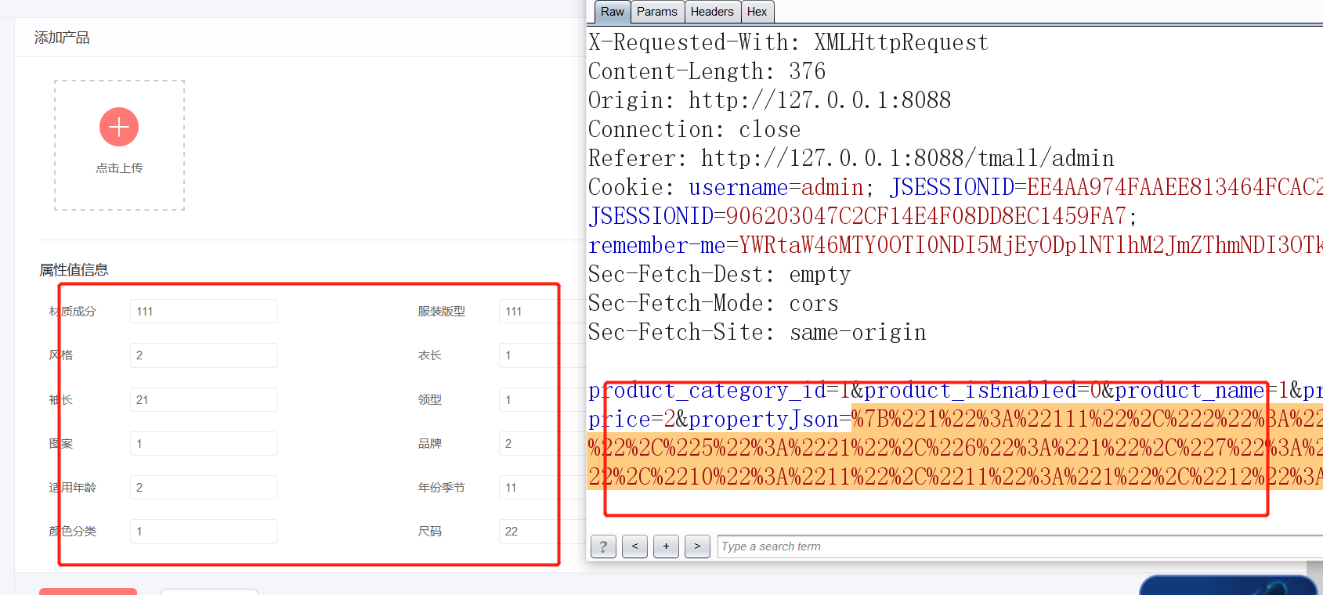This screenshot has width=1323, height=595.
Task: Click the Sec-Fetch-Site: same-origin line
Action: point(757,332)
